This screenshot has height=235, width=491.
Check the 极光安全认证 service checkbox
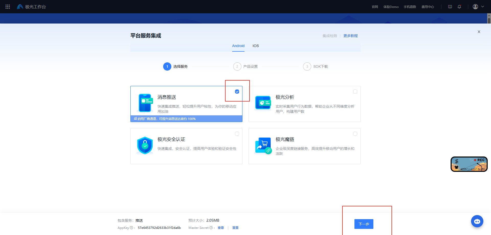(x=237, y=134)
